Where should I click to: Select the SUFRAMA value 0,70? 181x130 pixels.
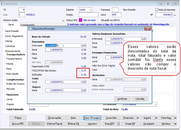[x=84, y=75]
